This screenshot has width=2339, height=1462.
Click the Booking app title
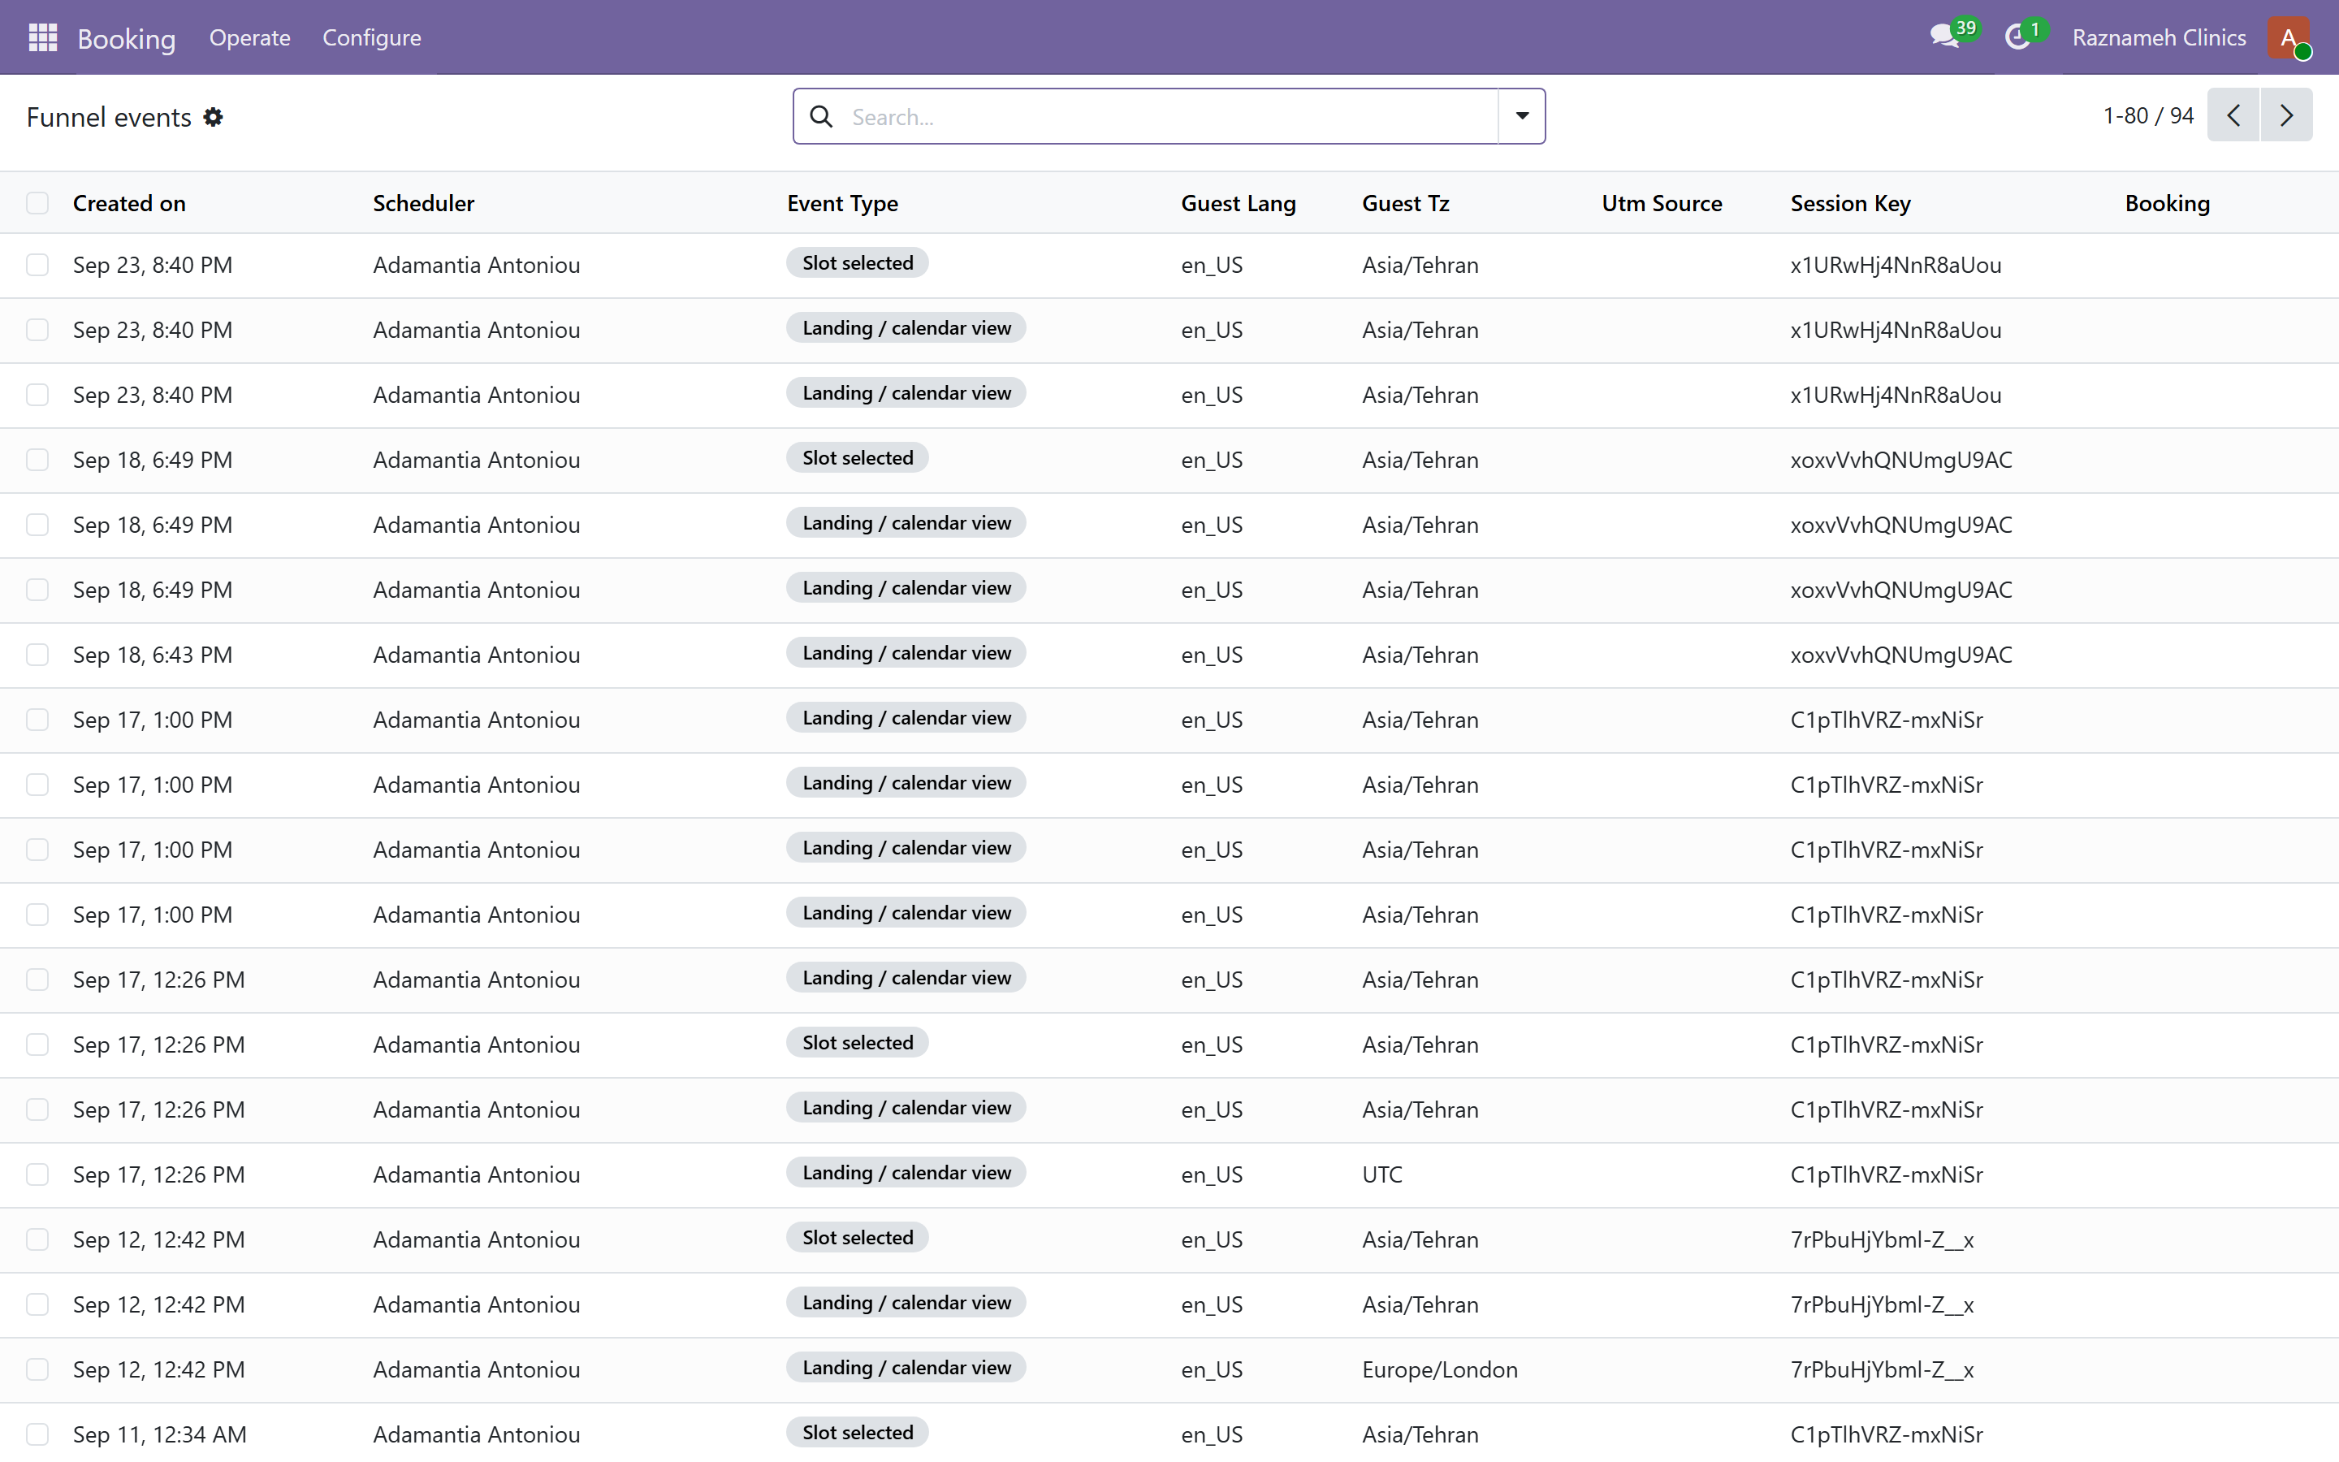coord(127,39)
